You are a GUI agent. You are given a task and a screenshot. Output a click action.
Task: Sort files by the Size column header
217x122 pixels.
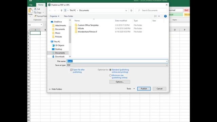tap(154, 21)
